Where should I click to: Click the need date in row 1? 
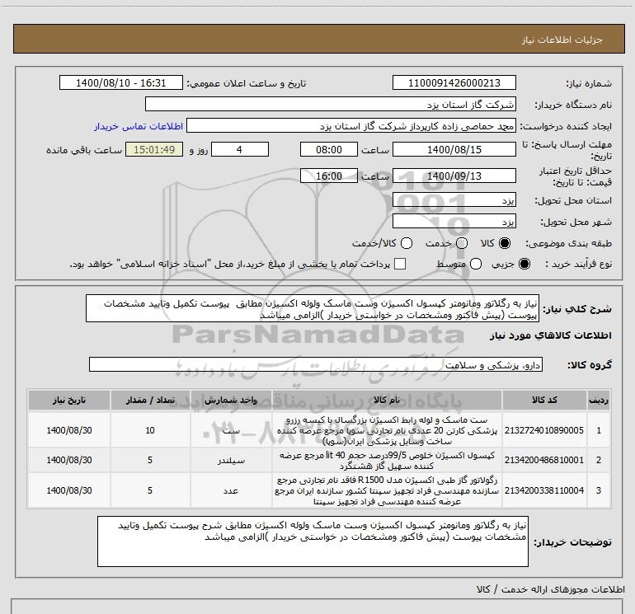68,430
